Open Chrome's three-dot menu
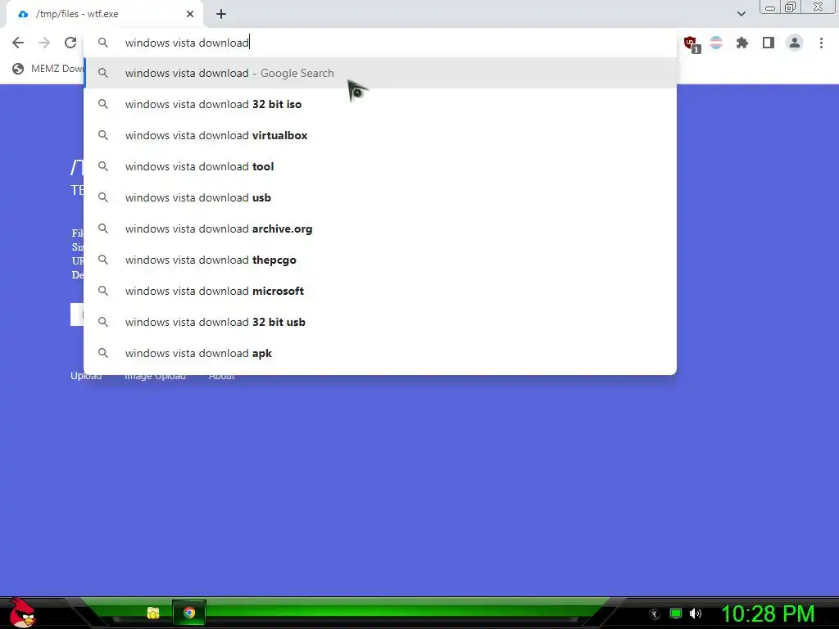The height and width of the screenshot is (629, 839). tap(821, 43)
